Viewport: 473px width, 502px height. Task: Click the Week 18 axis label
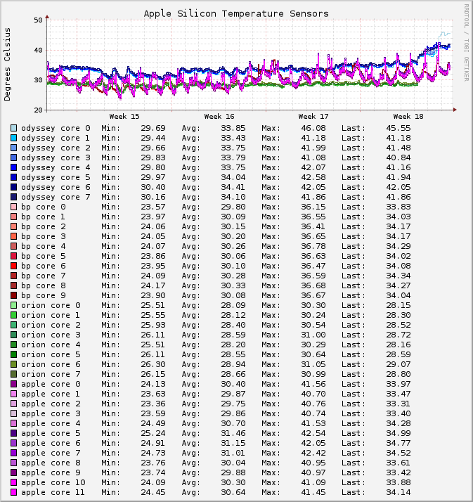[408, 117]
